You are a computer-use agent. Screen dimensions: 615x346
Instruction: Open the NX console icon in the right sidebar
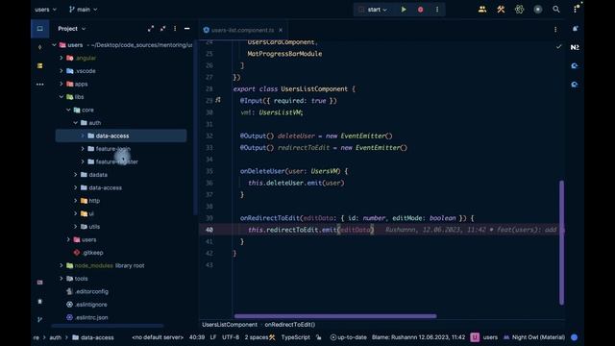tap(575, 47)
